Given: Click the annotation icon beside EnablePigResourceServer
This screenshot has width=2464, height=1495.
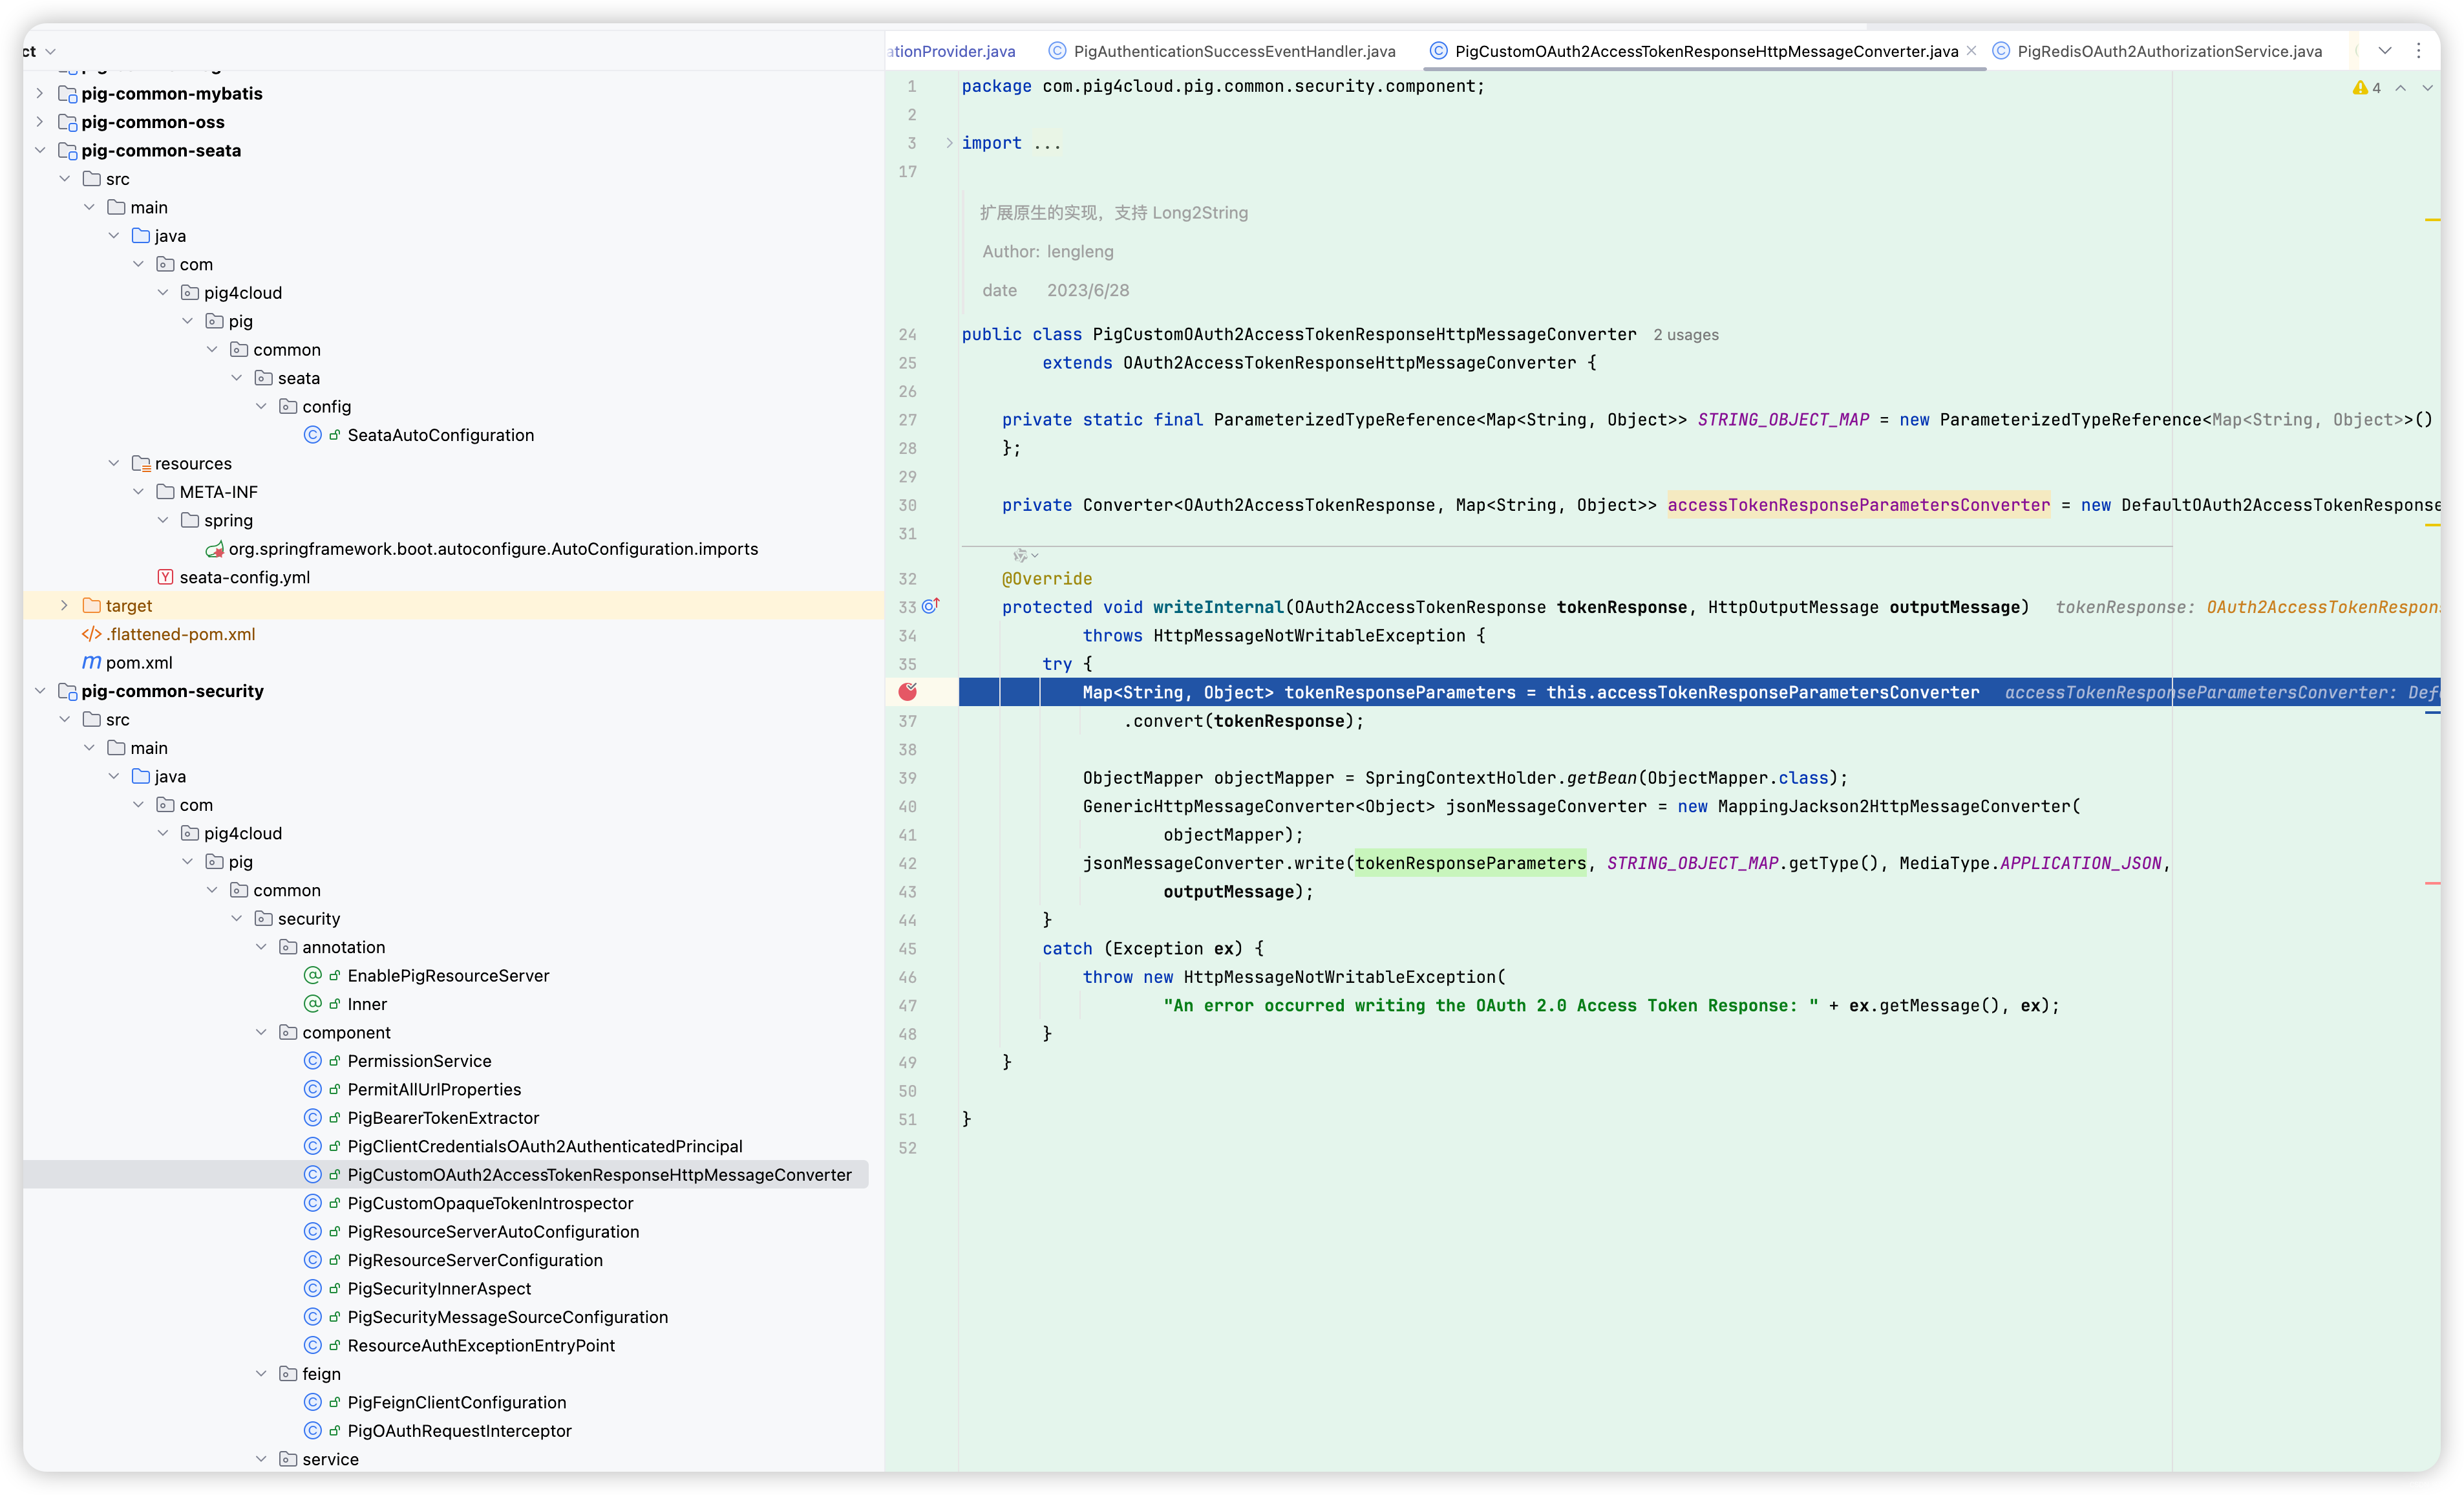Looking at the screenshot, I should [313, 976].
